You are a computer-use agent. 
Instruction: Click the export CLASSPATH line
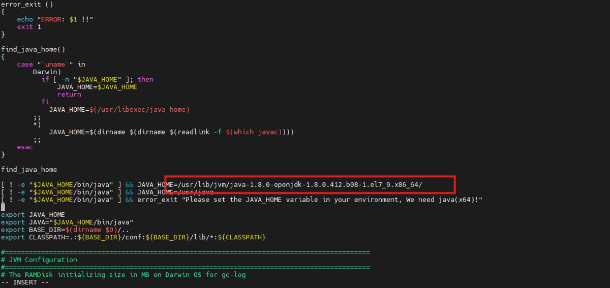[133, 237]
